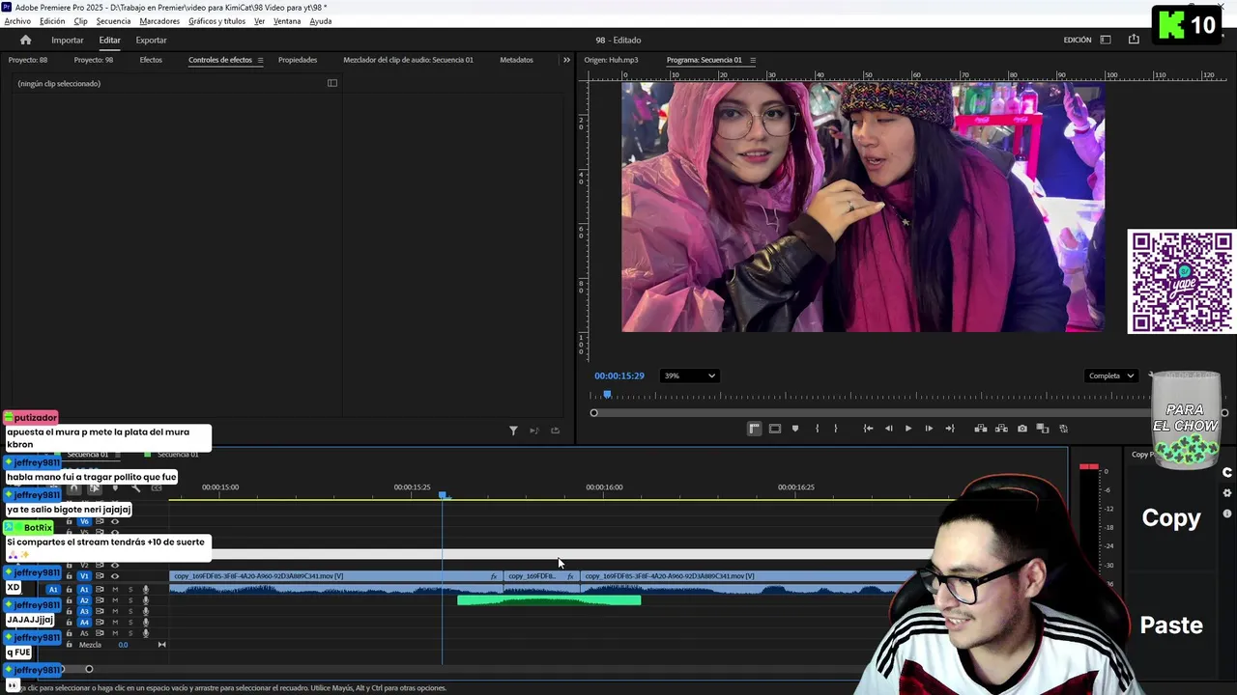Click the EDICIÓN workspace label
The width and height of the screenshot is (1237, 695).
(x=1078, y=40)
